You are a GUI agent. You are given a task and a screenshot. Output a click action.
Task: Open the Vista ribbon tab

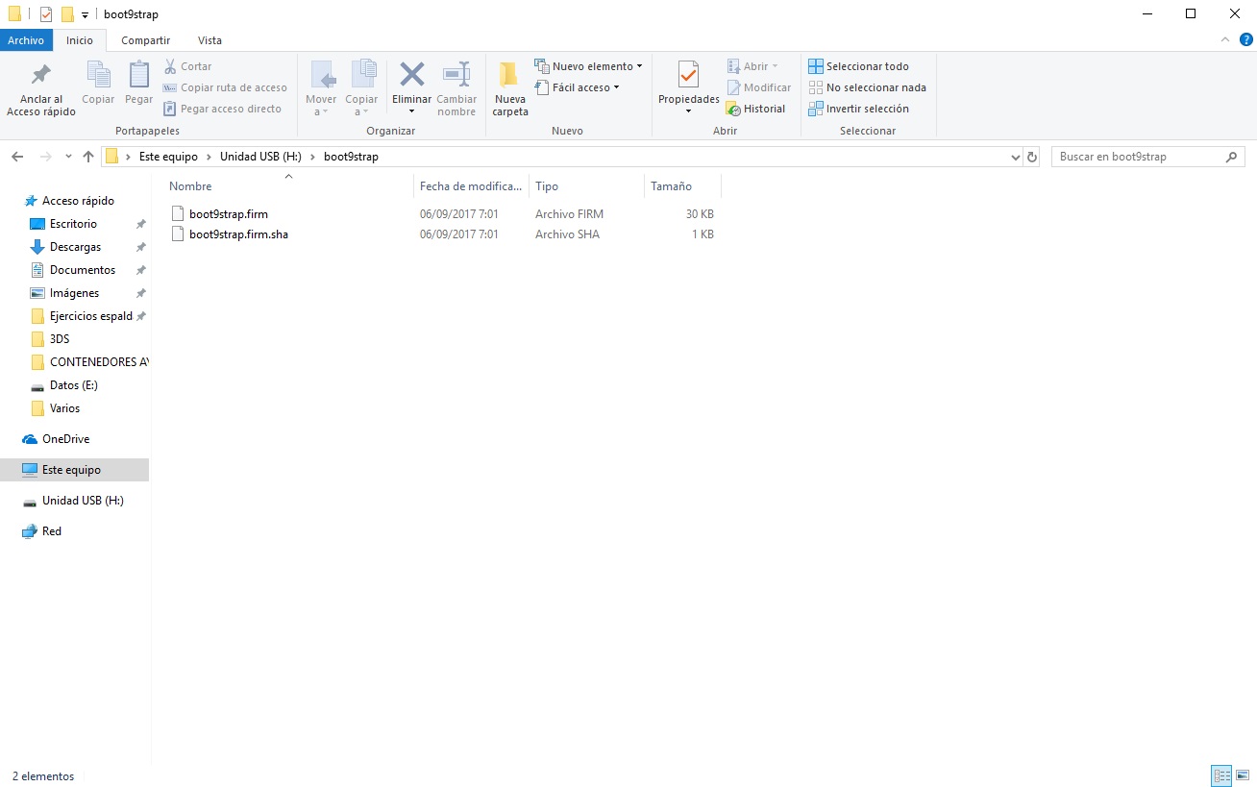pyautogui.click(x=209, y=40)
